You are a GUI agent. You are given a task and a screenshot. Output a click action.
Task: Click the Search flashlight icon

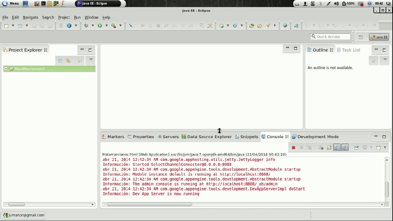pos(268,26)
